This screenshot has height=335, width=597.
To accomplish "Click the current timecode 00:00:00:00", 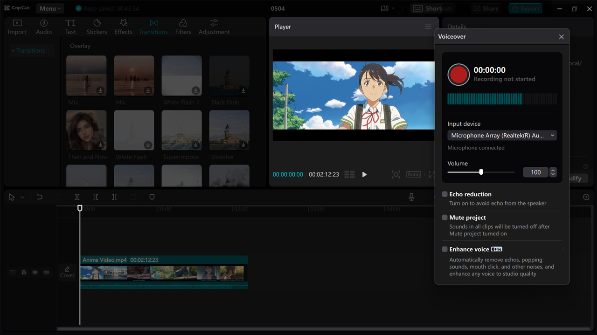I will click(x=288, y=174).
